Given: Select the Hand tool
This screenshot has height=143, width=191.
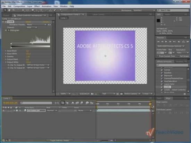Looking at the screenshot, I should tap(9, 10).
